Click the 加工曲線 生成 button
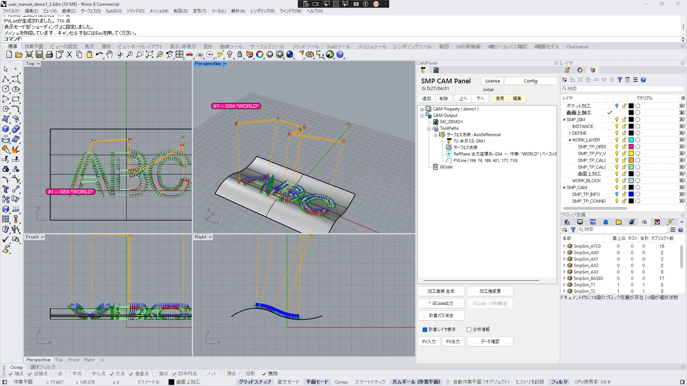 click(x=441, y=291)
